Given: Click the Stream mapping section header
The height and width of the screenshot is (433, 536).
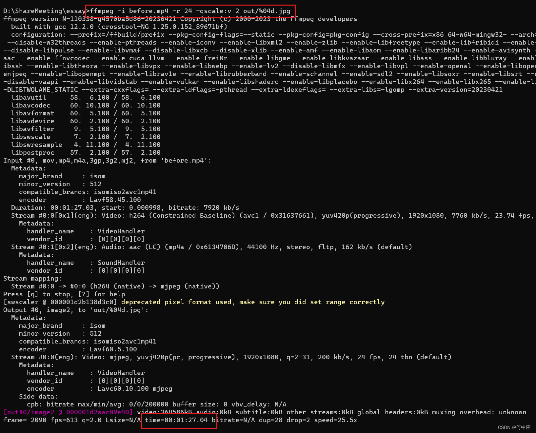Looking at the screenshot, I should (x=32, y=278).
